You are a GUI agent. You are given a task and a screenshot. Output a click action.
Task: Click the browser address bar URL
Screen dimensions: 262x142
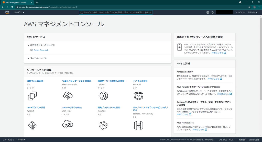(x=48, y=7)
